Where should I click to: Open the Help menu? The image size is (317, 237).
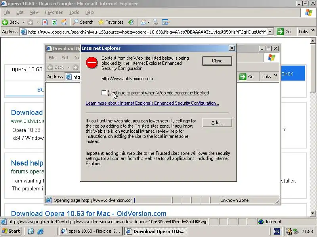(90, 12)
